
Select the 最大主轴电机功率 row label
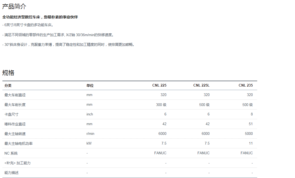point(19,143)
